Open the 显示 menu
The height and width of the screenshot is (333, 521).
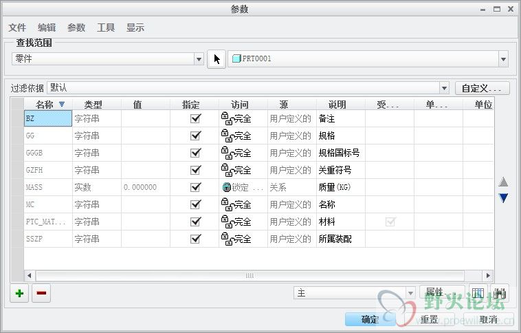click(135, 28)
